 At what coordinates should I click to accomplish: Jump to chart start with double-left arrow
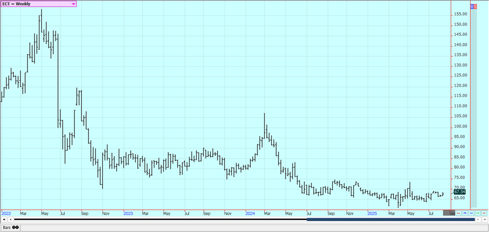(x=4, y=219)
